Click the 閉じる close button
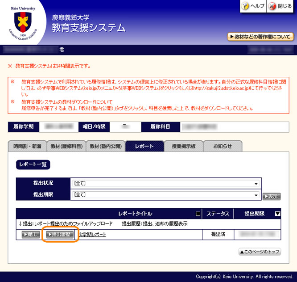The image size is (297, 282). [x=280, y=6]
